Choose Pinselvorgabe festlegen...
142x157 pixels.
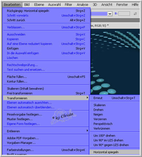(x=46, y=114)
